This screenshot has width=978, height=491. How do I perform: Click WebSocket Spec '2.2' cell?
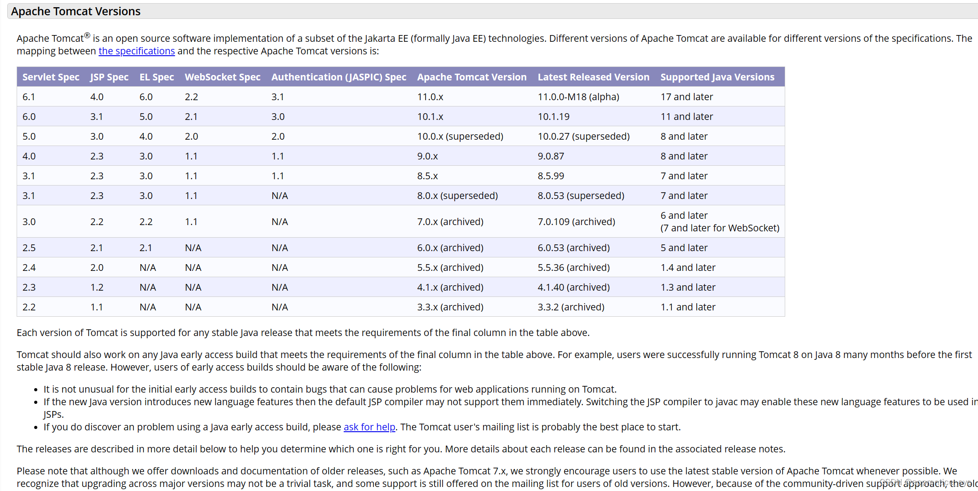click(191, 97)
